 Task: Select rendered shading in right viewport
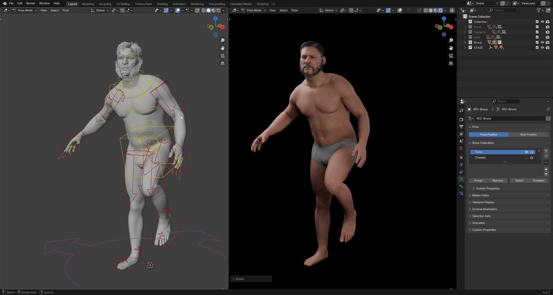tap(441, 10)
